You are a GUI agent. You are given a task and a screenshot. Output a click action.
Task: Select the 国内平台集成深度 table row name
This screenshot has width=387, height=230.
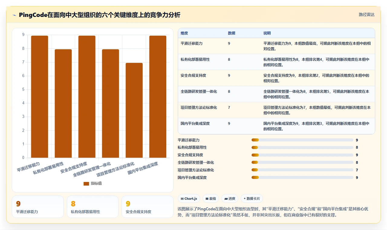(x=195, y=124)
